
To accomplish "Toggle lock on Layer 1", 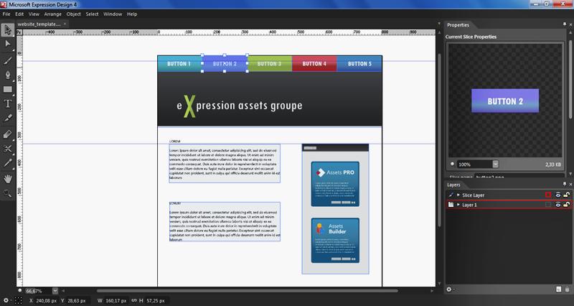I will pos(566,205).
